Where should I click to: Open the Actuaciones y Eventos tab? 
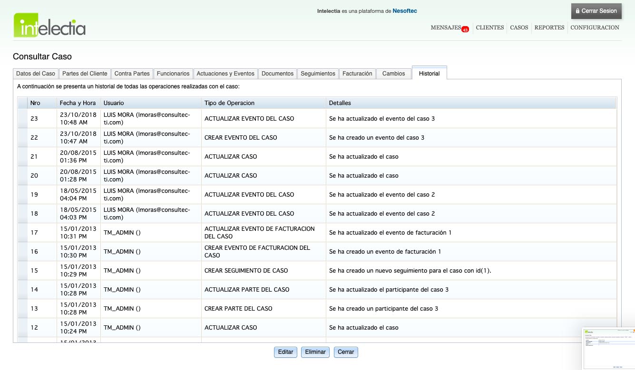[x=225, y=74]
